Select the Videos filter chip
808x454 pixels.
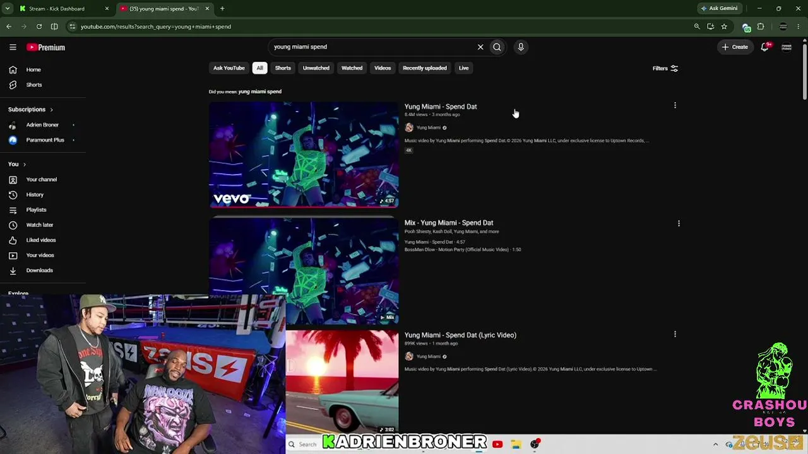(x=383, y=68)
